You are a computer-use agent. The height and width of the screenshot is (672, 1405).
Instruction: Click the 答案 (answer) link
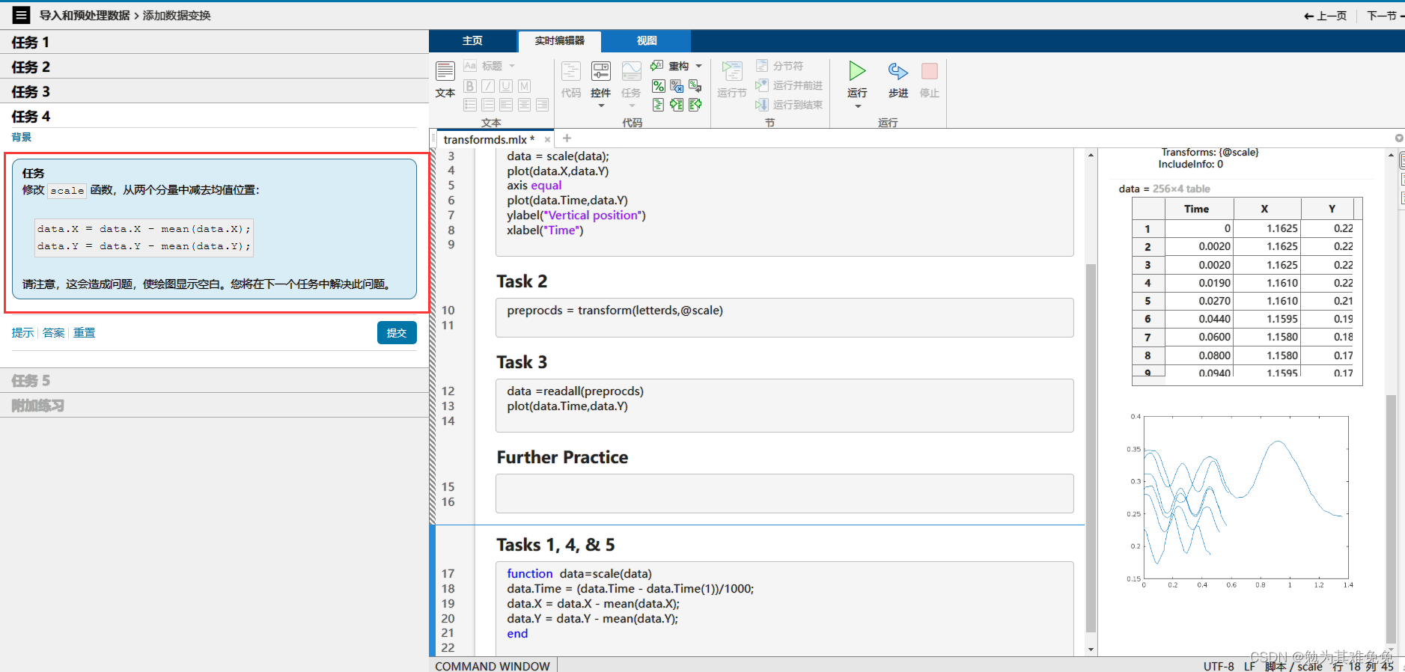(53, 332)
